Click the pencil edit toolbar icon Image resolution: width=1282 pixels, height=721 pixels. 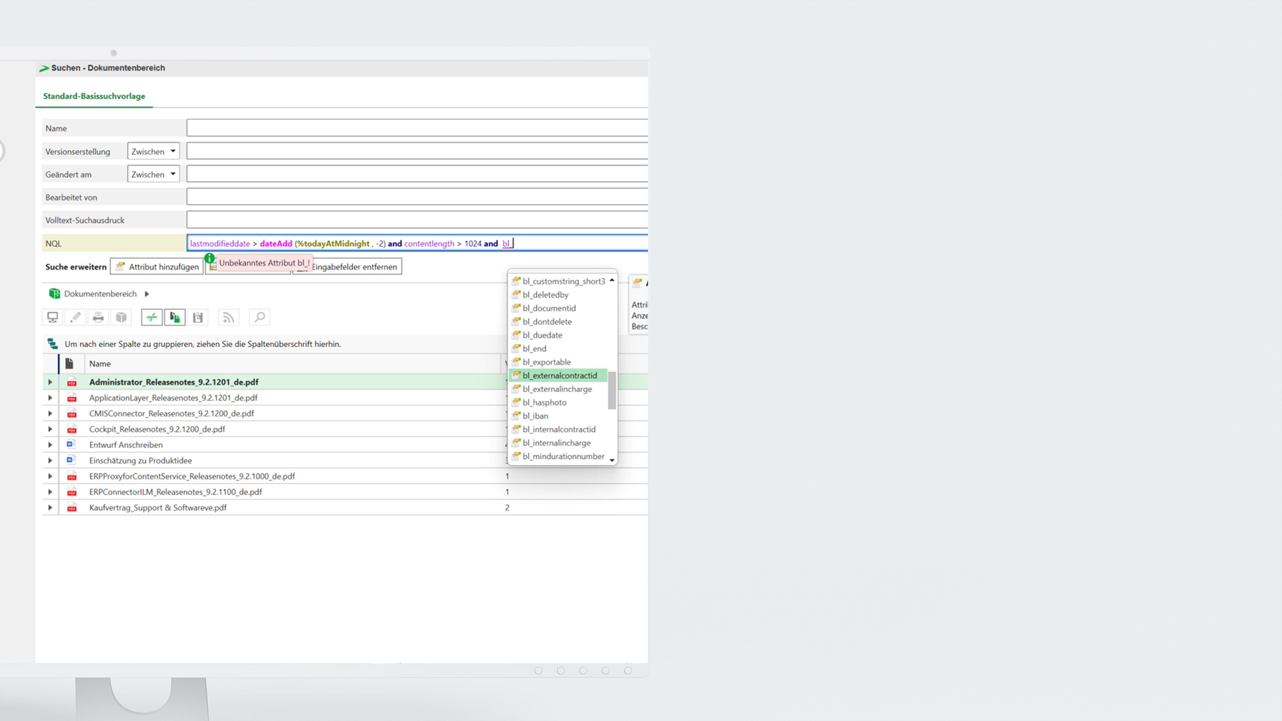[x=75, y=317]
